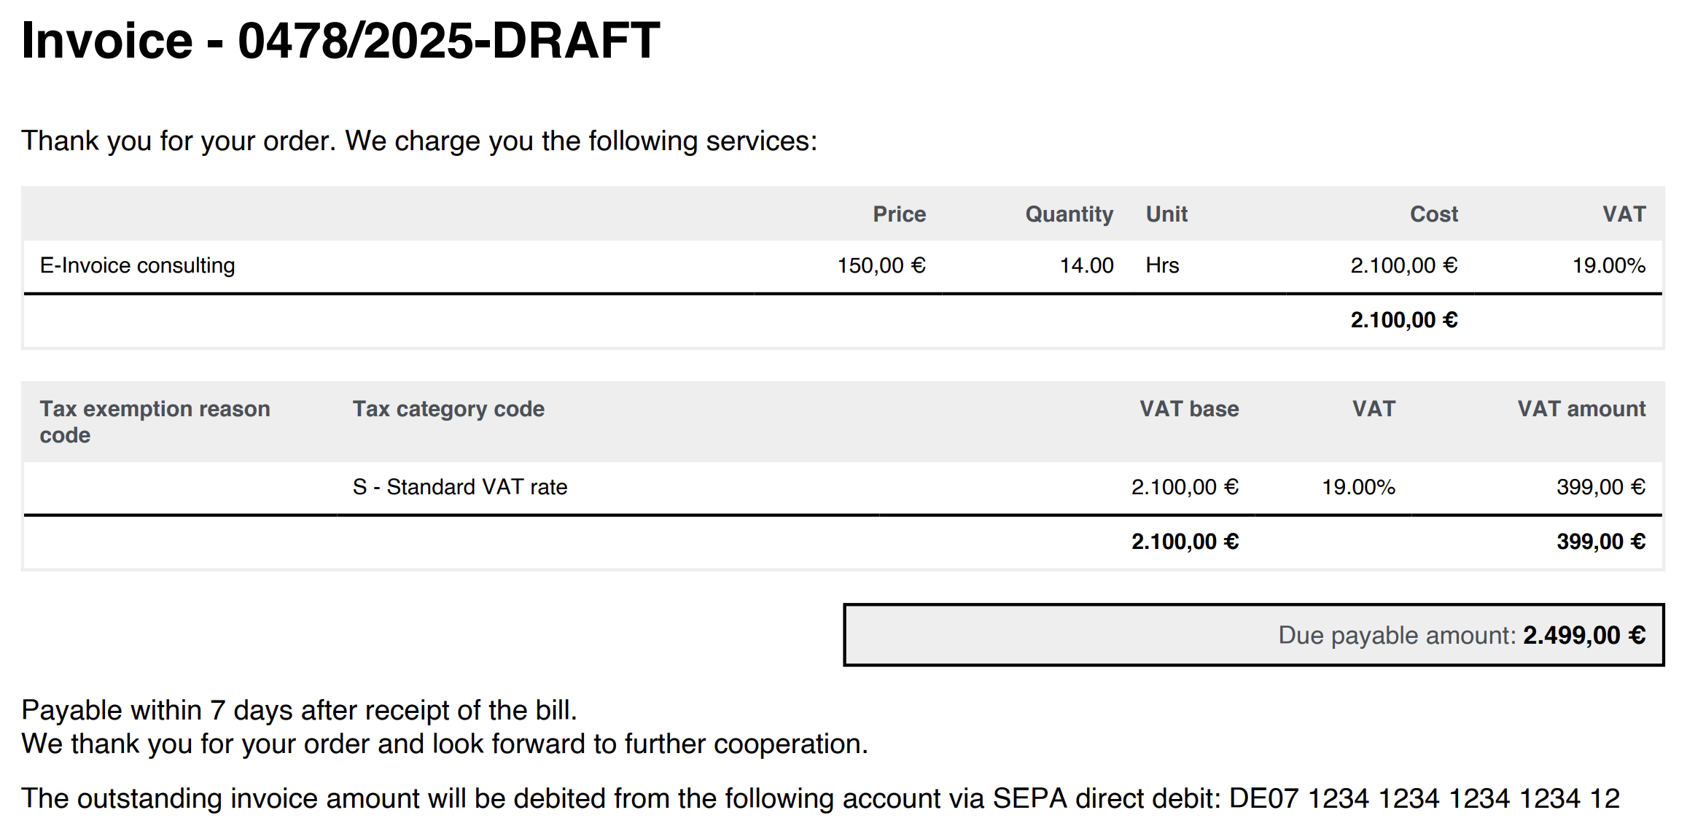Click the Hrs unit value
1687x834 pixels.
(x=1162, y=265)
